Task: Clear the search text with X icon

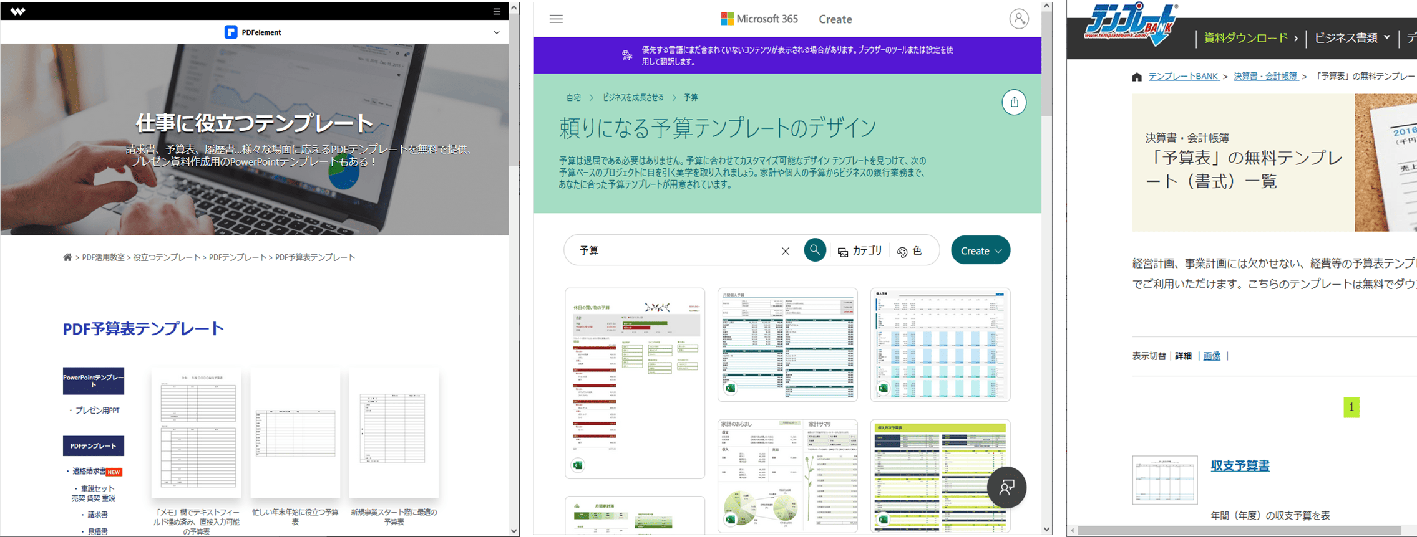Action: [x=786, y=251]
